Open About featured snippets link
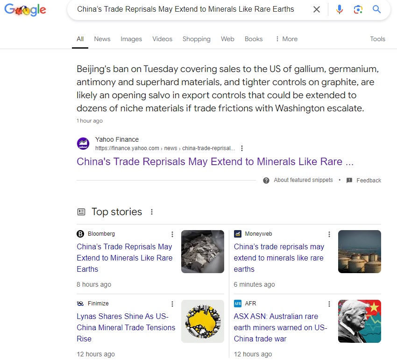Image resolution: width=397 pixels, height=362 pixels. 303,180
